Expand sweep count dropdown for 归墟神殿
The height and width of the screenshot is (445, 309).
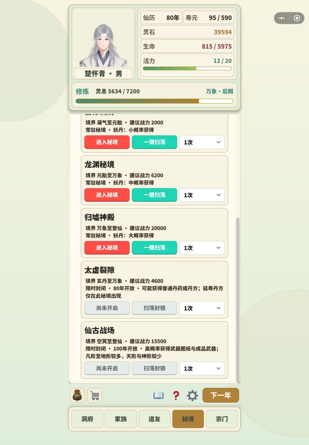pos(202,248)
